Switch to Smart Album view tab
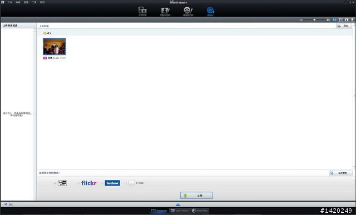356x215 pixels. coord(180,211)
